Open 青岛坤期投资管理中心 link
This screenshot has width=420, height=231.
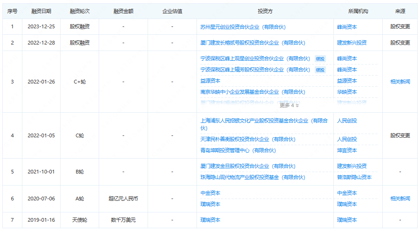point(238,150)
